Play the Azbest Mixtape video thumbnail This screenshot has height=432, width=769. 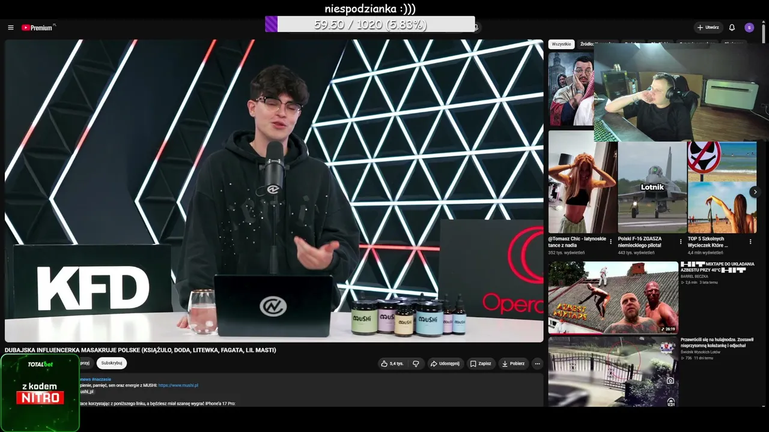[x=613, y=298]
